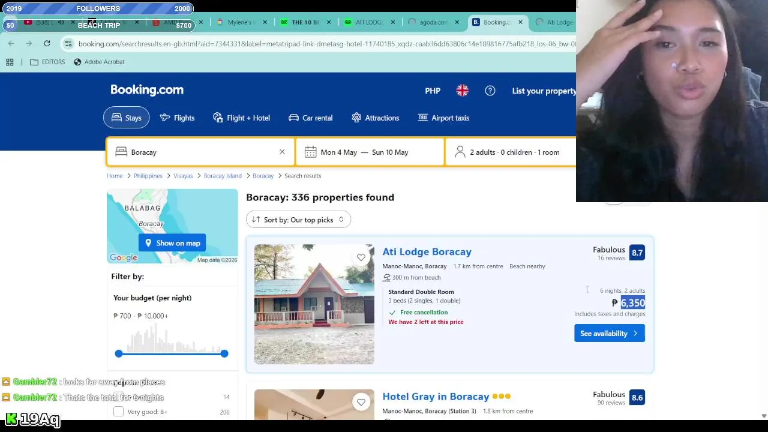Grab the minimum budget slider handle
Viewport: 768px width, 432px height.
(x=119, y=354)
